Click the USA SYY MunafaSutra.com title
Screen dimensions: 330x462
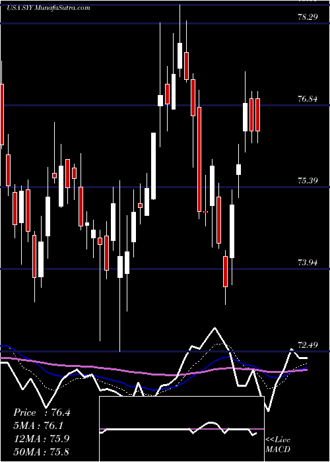[49, 8]
